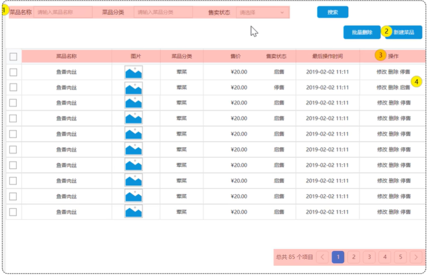
Task: Click 修改 in the first table row
Action: (381, 72)
